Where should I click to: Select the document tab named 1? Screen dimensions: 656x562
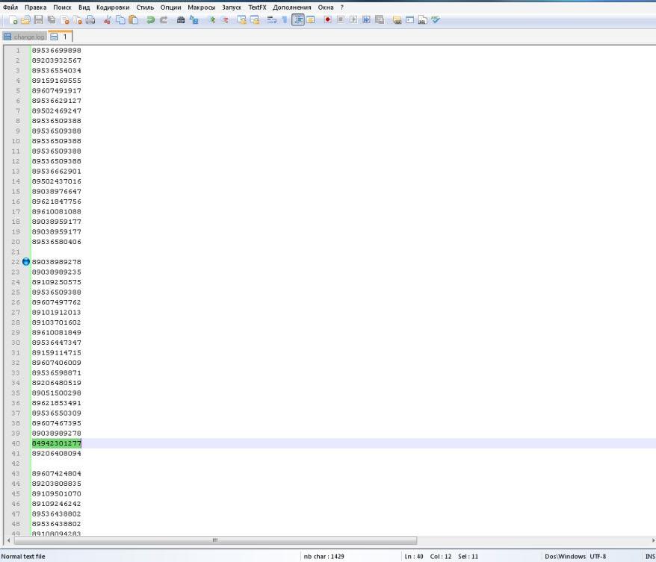61,37
